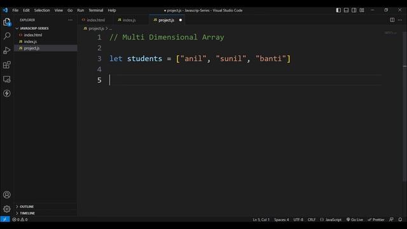
Task: Open Explorer Views and More Actions ellipsis
Action: (x=71, y=20)
